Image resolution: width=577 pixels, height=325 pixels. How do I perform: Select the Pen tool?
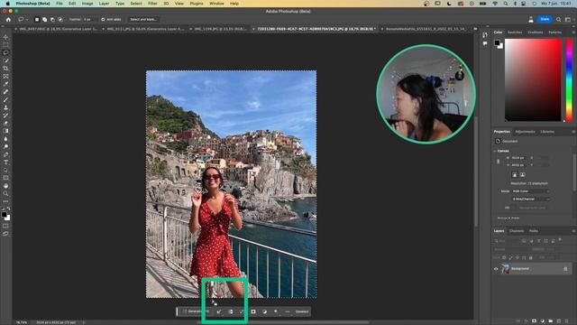[x=5, y=154]
